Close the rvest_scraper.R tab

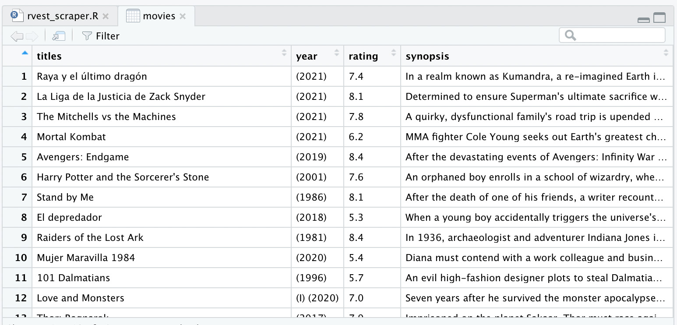(106, 17)
